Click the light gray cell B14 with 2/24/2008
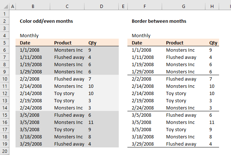The width and height of the screenshot is (231, 155). [33, 108]
